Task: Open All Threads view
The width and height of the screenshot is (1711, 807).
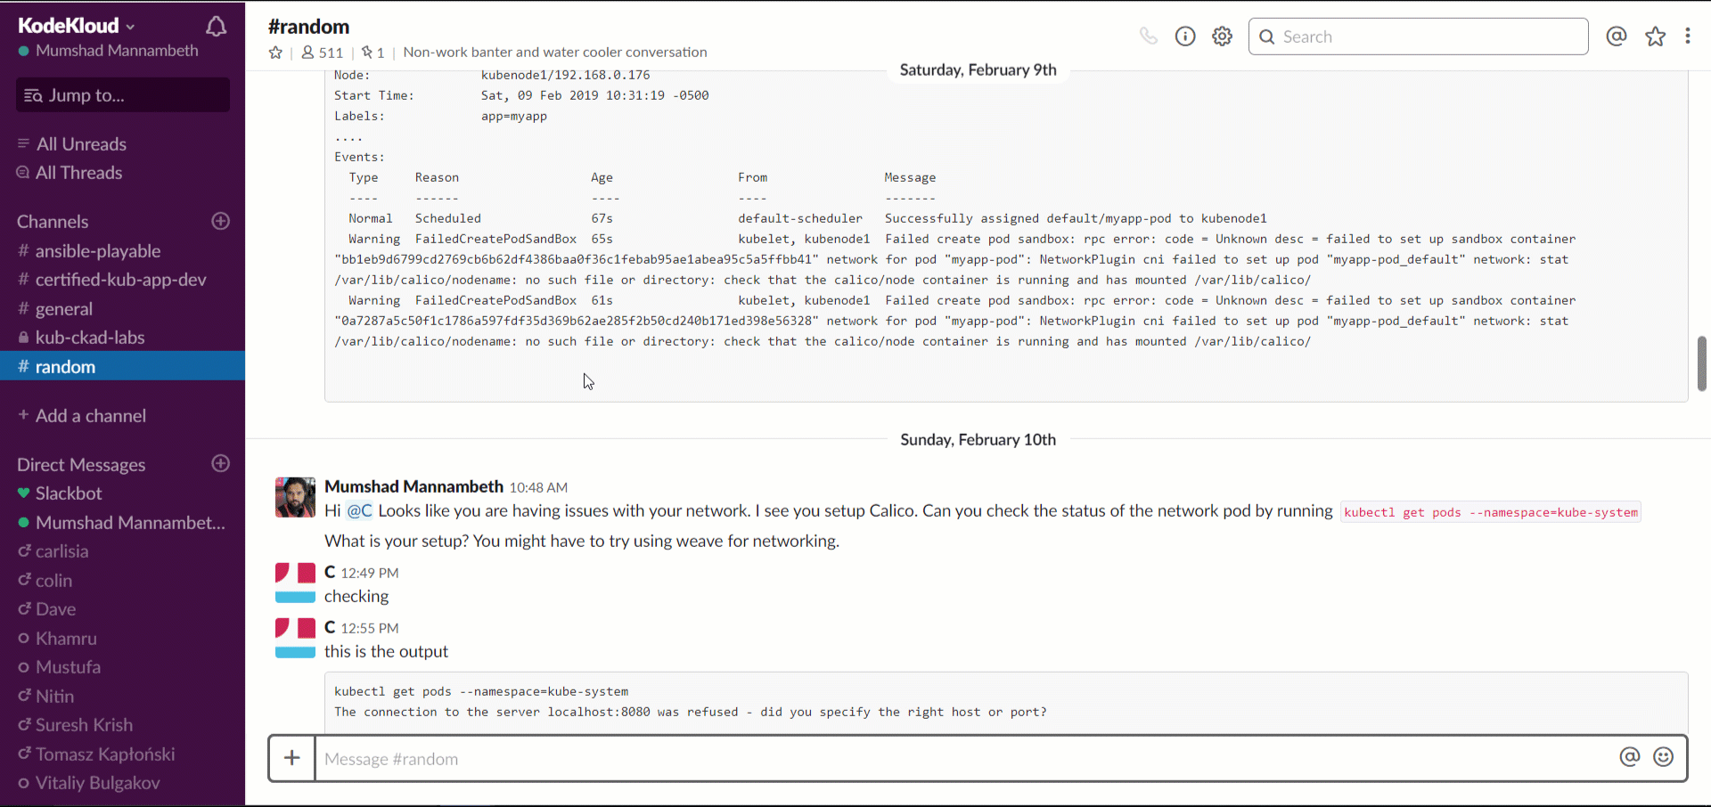Action: tap(78, 173)
